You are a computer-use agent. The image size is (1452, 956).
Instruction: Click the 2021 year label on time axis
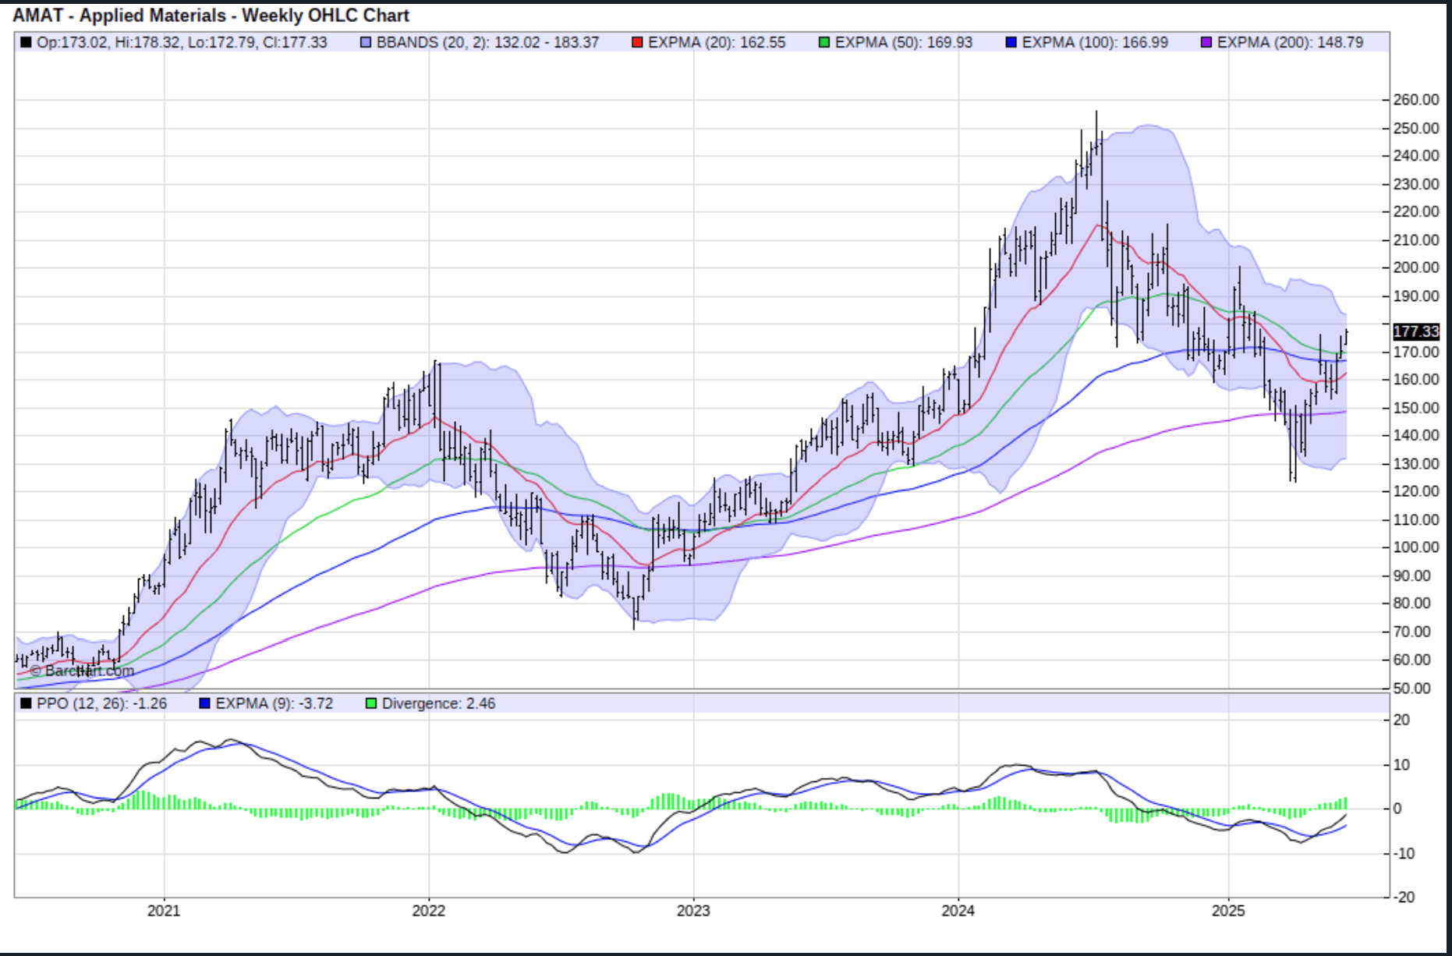coord(164,910)
